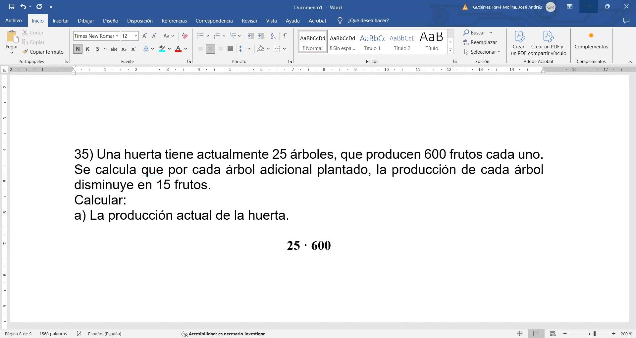Apply the Título 1 style
Viewport: 636px width, 338px height.
point(372,41)
